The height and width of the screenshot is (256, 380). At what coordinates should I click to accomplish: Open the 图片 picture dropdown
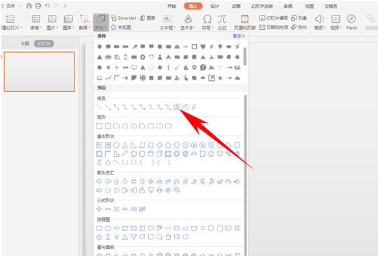click(52, 22)
